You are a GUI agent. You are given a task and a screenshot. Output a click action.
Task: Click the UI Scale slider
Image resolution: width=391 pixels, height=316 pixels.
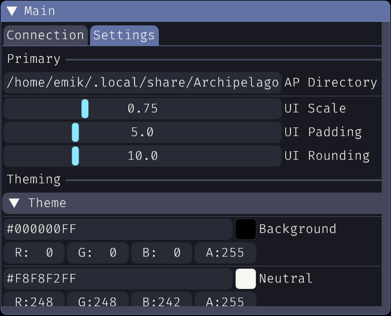pos(142,108)
